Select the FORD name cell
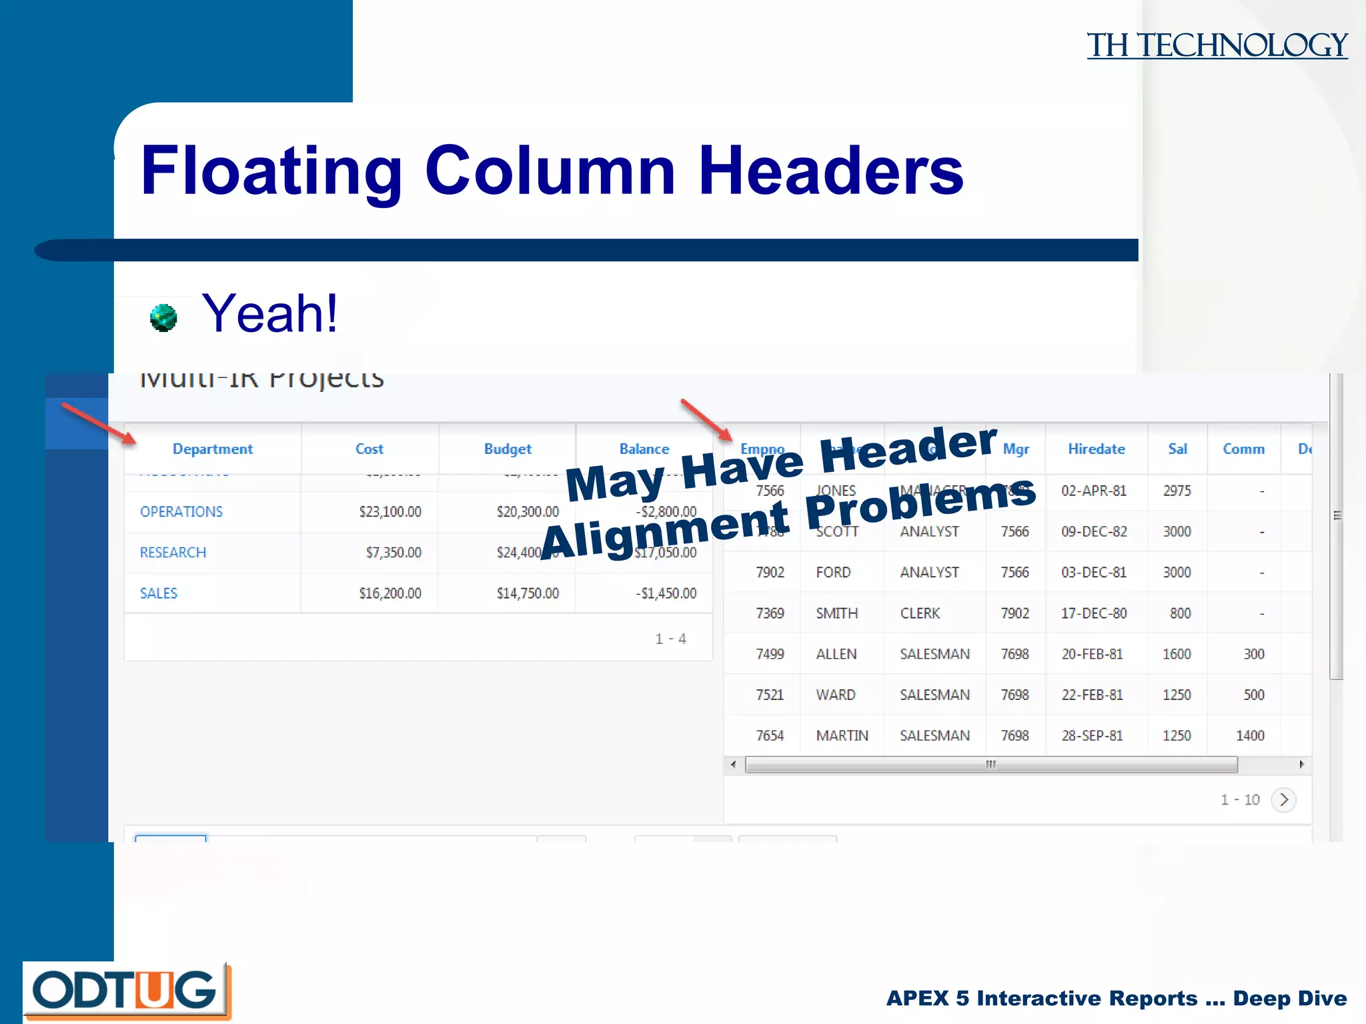Screen dimensions: 1366x1024 coord(834,573)
